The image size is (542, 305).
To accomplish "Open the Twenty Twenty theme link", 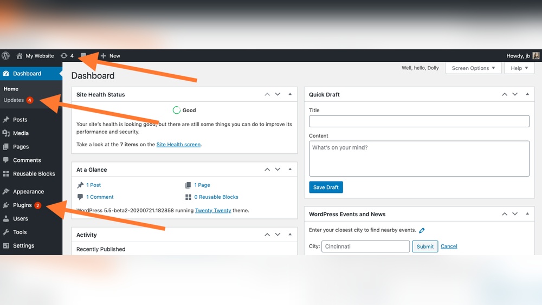I will [213, 210].
